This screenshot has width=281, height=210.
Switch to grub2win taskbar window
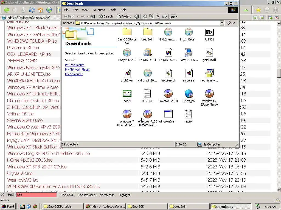189,207
